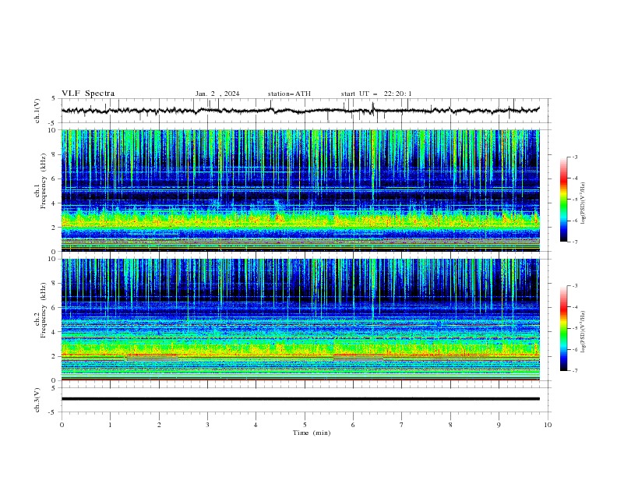Click time axis tick label "5"
This screenshot has height=477, width=617.
coord(305,425)
